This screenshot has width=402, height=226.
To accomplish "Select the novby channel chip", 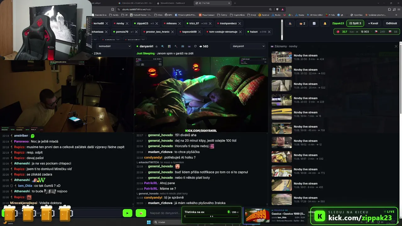I will [x=120, y=23].
